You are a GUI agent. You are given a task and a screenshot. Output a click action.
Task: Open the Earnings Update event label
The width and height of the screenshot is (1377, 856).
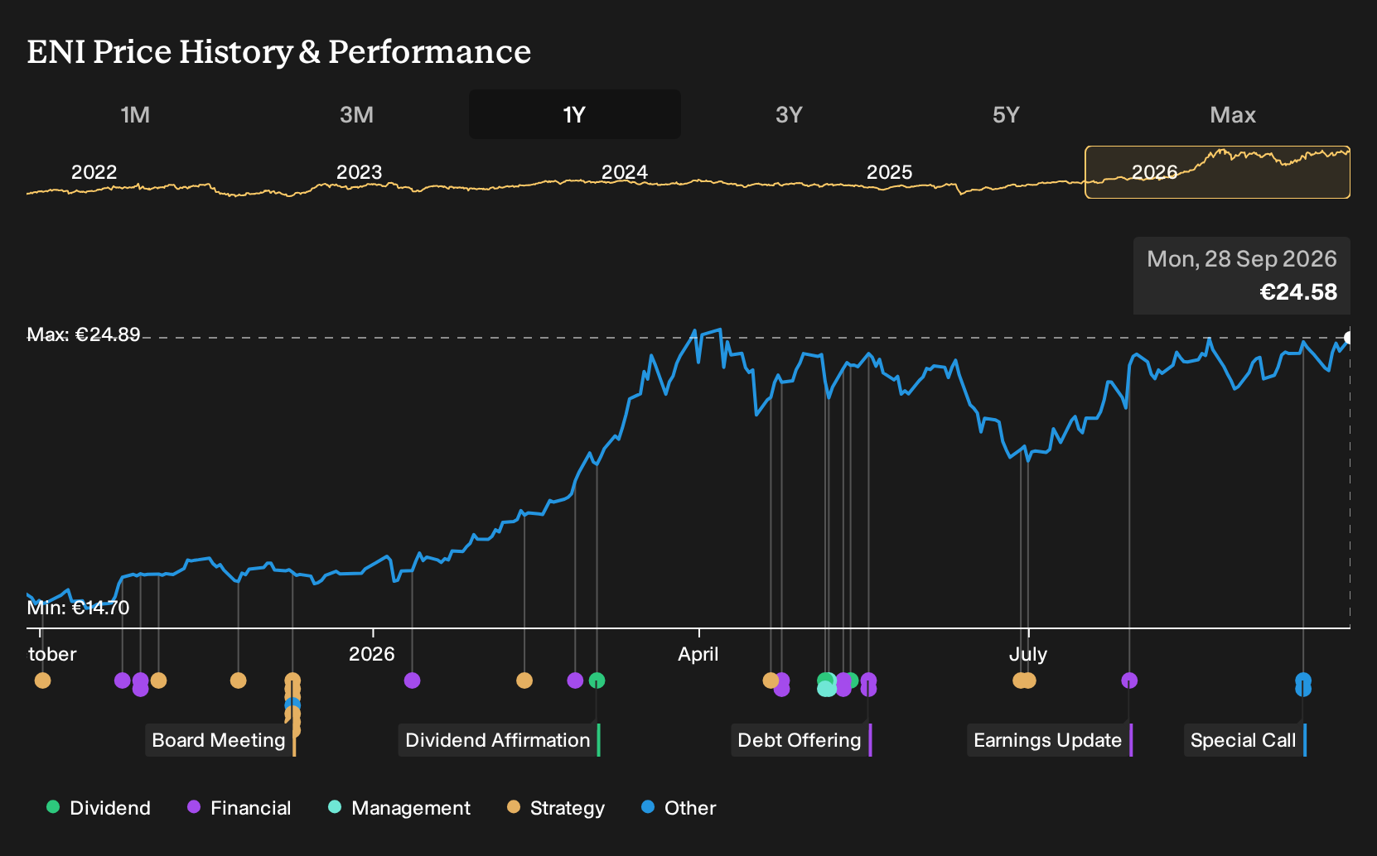(1048, 740)
